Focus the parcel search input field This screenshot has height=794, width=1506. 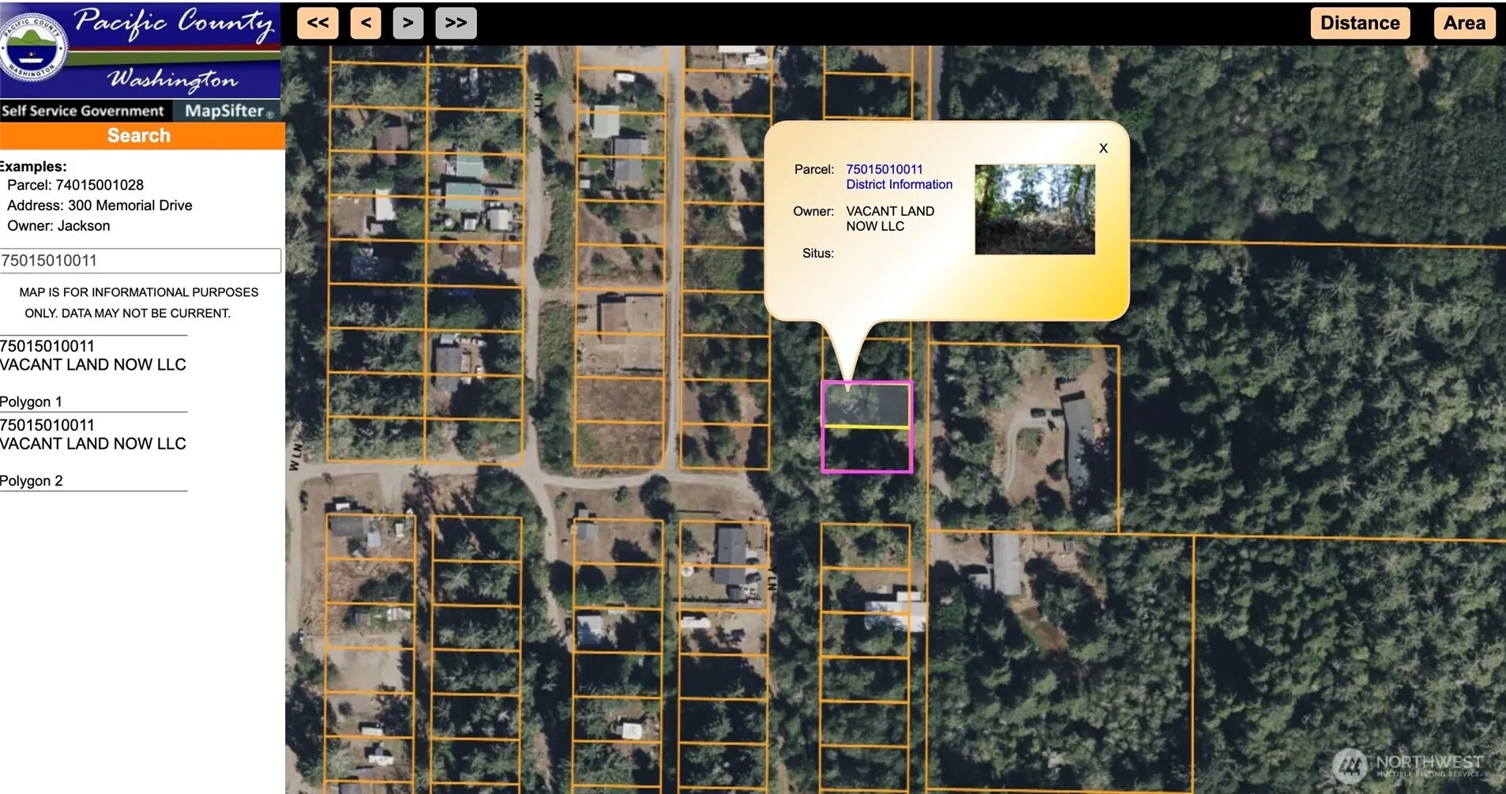tap(140, 261)
